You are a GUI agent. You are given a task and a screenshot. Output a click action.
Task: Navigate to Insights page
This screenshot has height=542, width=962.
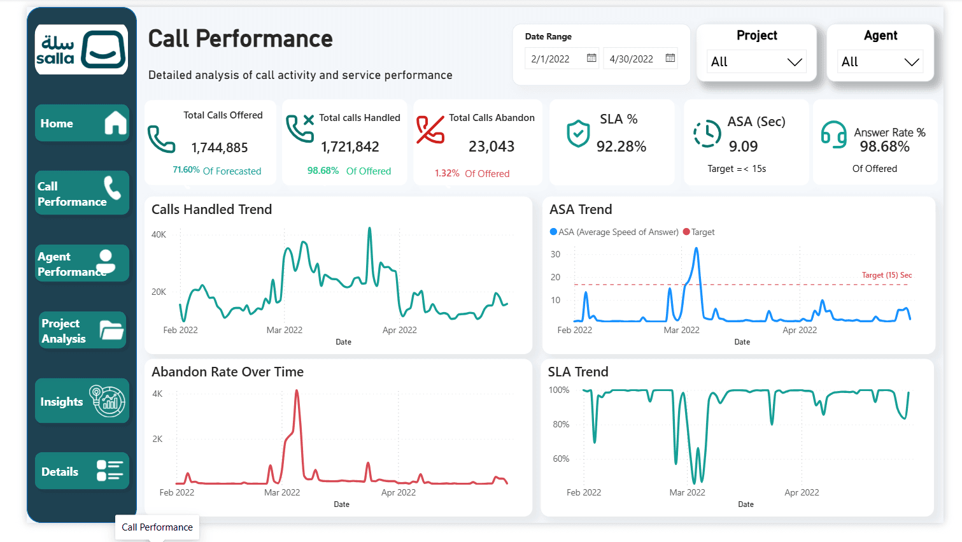(82, 401)
